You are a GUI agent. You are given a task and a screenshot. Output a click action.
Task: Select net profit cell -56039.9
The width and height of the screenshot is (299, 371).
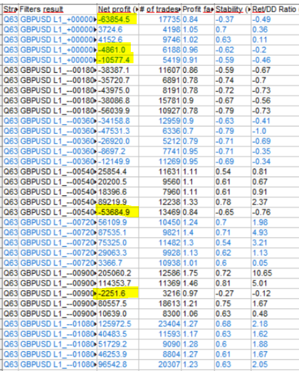tap(117, 111)
